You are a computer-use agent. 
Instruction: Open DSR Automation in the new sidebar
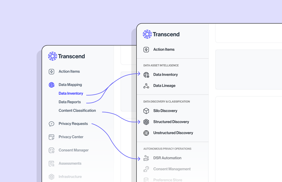click(167, 158)
